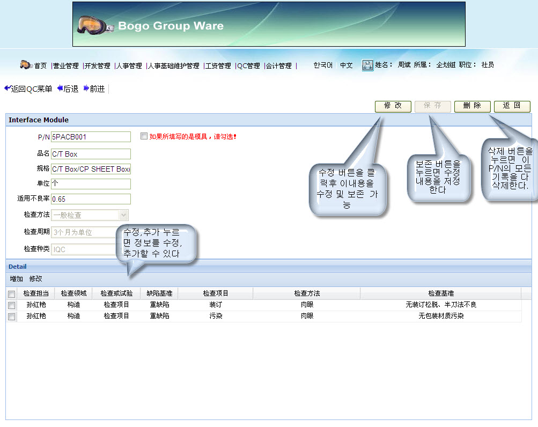Switch language to 한국어
Viewport: 538px width, 427px height.
click(323, 65)
